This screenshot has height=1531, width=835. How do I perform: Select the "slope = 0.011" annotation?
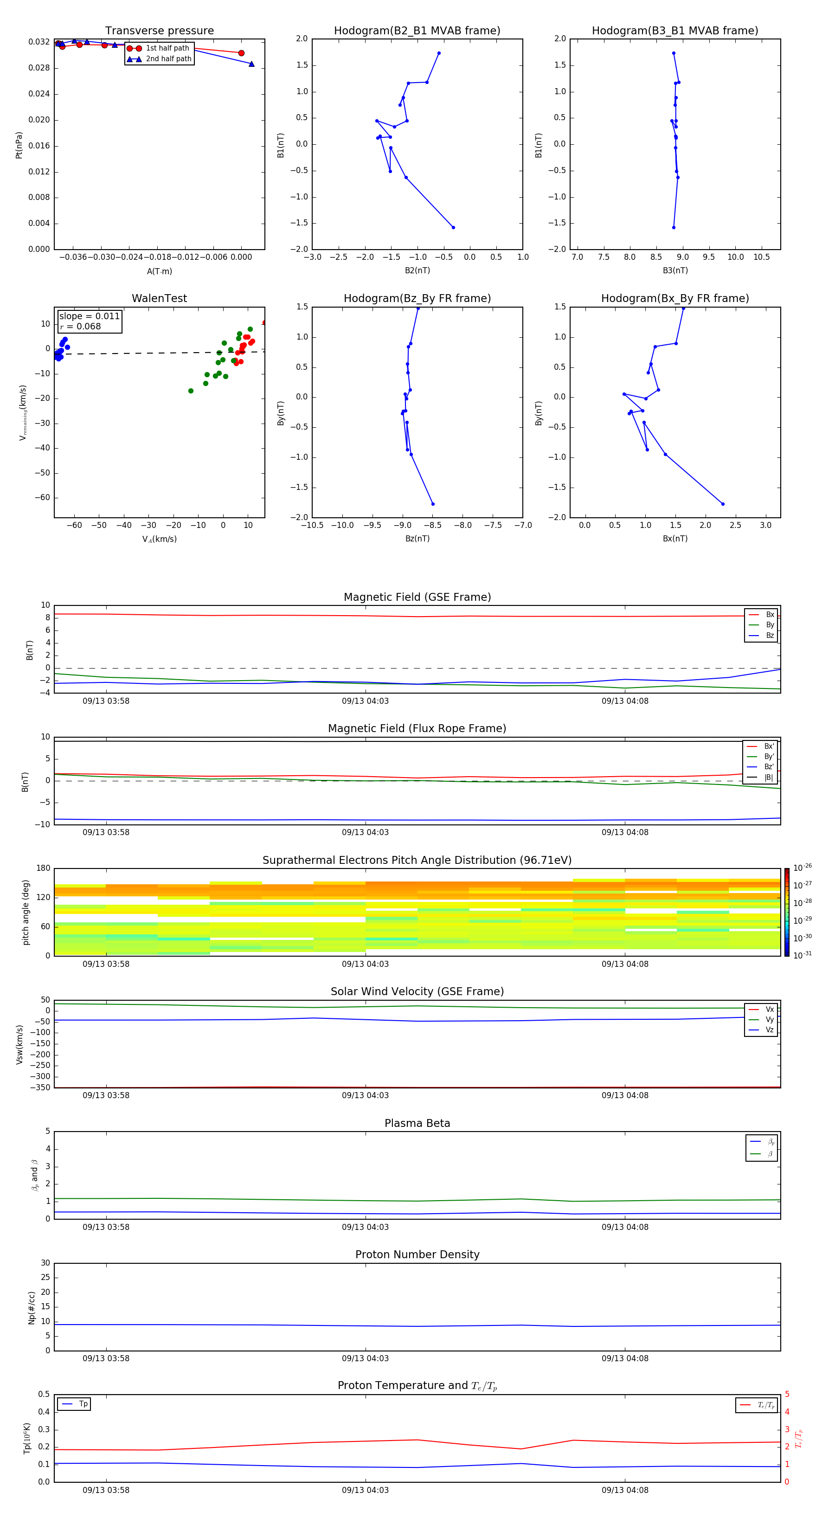pos(89,316)
